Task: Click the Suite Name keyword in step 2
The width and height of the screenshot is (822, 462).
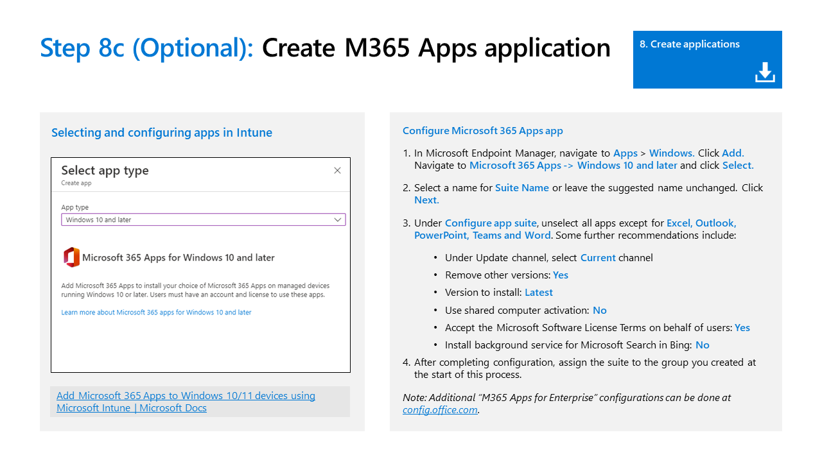Action: click(x=522, y=188)
